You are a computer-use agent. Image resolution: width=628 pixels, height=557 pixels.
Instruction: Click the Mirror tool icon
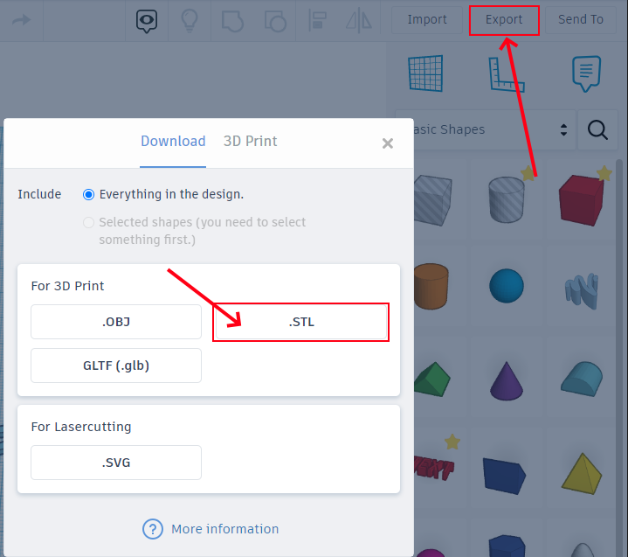(x=359, y=20)
